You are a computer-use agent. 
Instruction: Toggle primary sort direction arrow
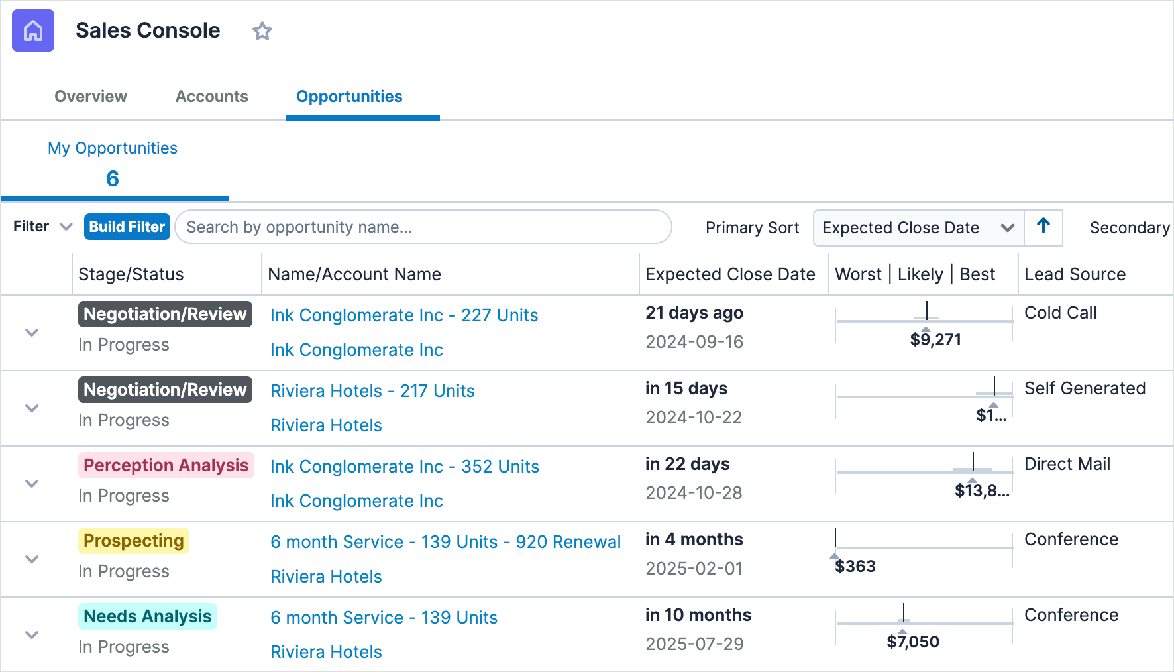pos(1043,227)
